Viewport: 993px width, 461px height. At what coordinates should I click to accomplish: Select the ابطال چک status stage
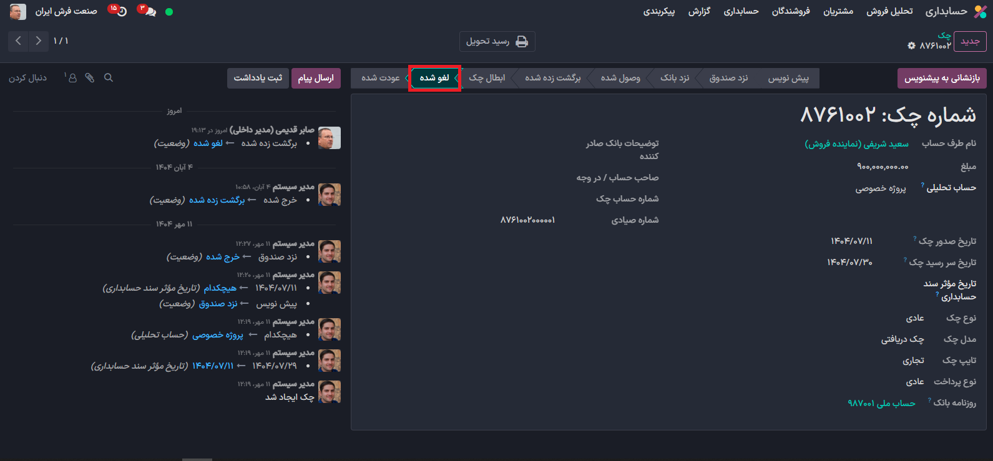click(x=487, y=78)
